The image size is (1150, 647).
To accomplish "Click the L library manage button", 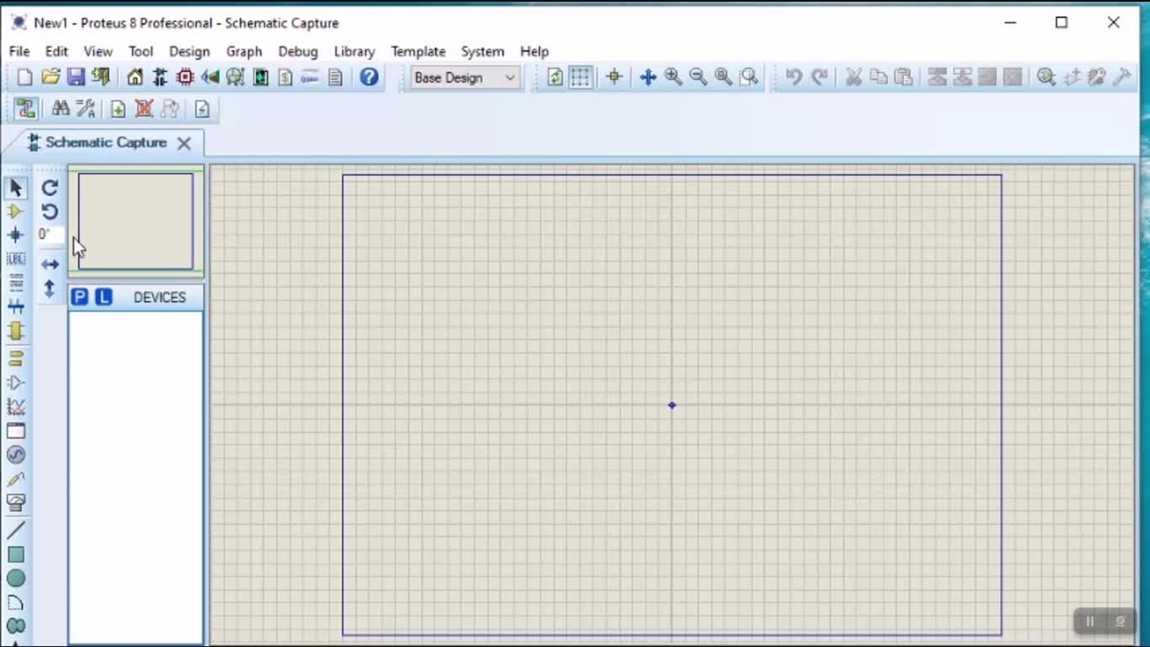I will point(103,297).
